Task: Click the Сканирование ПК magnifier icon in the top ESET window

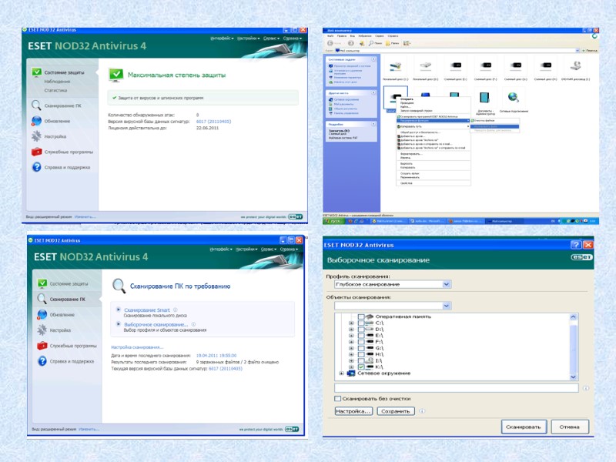Action: (36, 105)
